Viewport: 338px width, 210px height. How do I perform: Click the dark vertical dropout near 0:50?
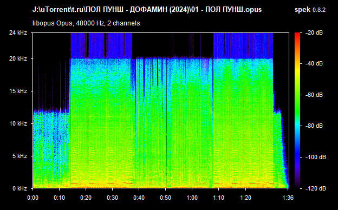click(166, 123)
